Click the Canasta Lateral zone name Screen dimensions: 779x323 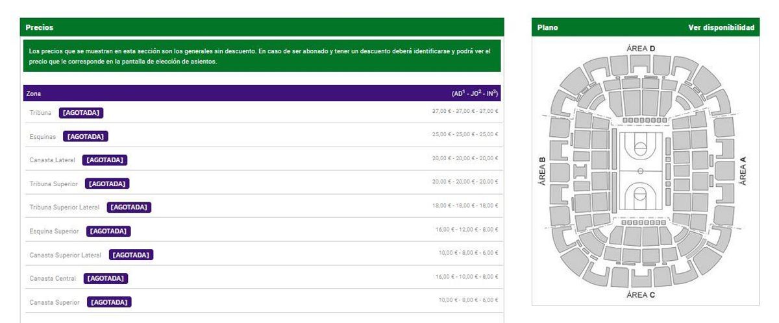(53, 160)
